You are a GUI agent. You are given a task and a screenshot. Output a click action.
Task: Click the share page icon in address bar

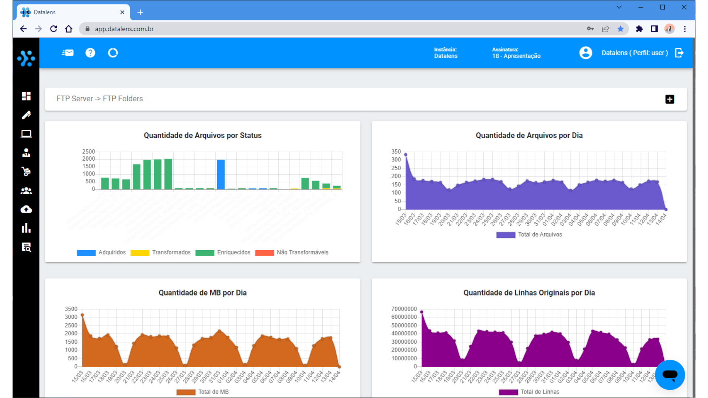pos(605,29)
